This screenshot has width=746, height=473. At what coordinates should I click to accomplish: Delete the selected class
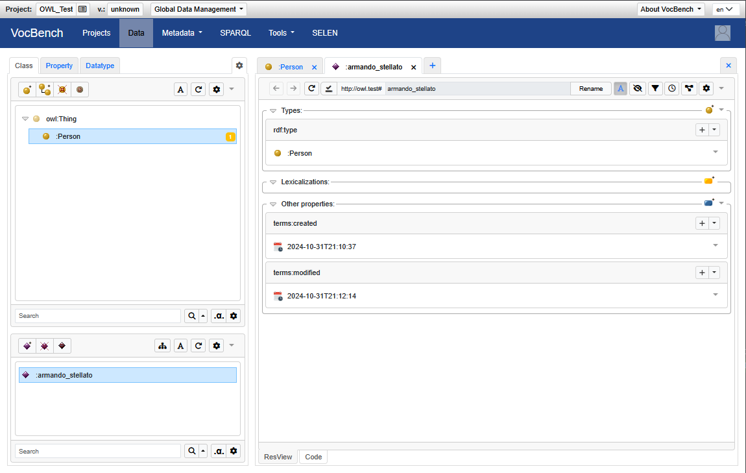[62, 90]
